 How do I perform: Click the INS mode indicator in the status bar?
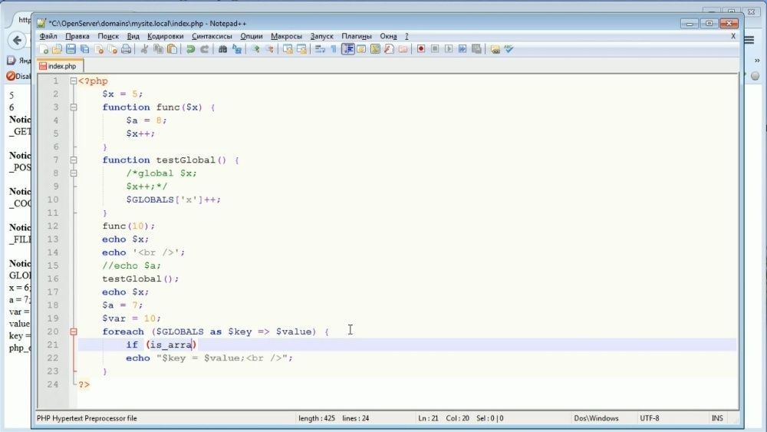[x=717, y=418]
